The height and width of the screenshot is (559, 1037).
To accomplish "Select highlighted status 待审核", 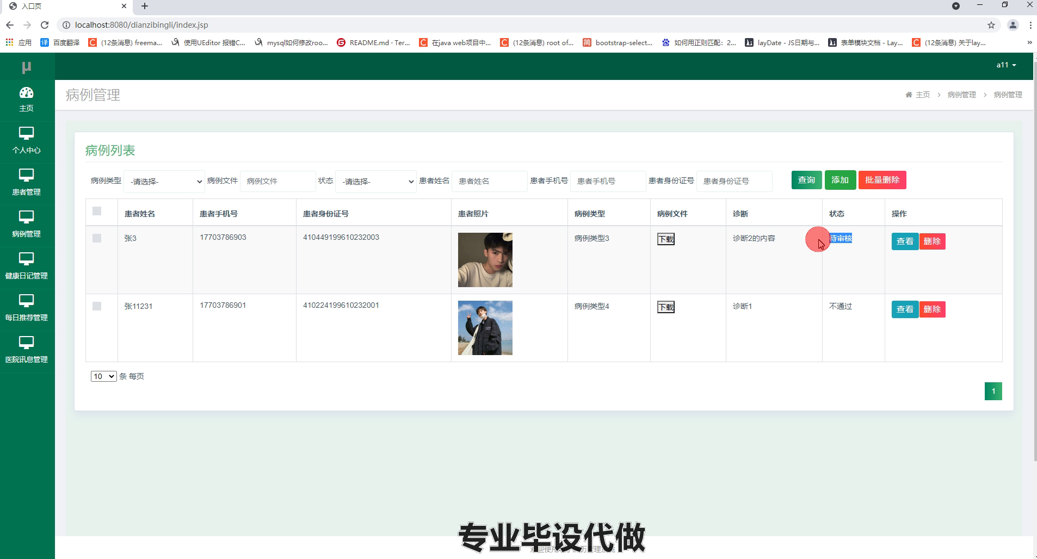I will click(x=841, y=238).
